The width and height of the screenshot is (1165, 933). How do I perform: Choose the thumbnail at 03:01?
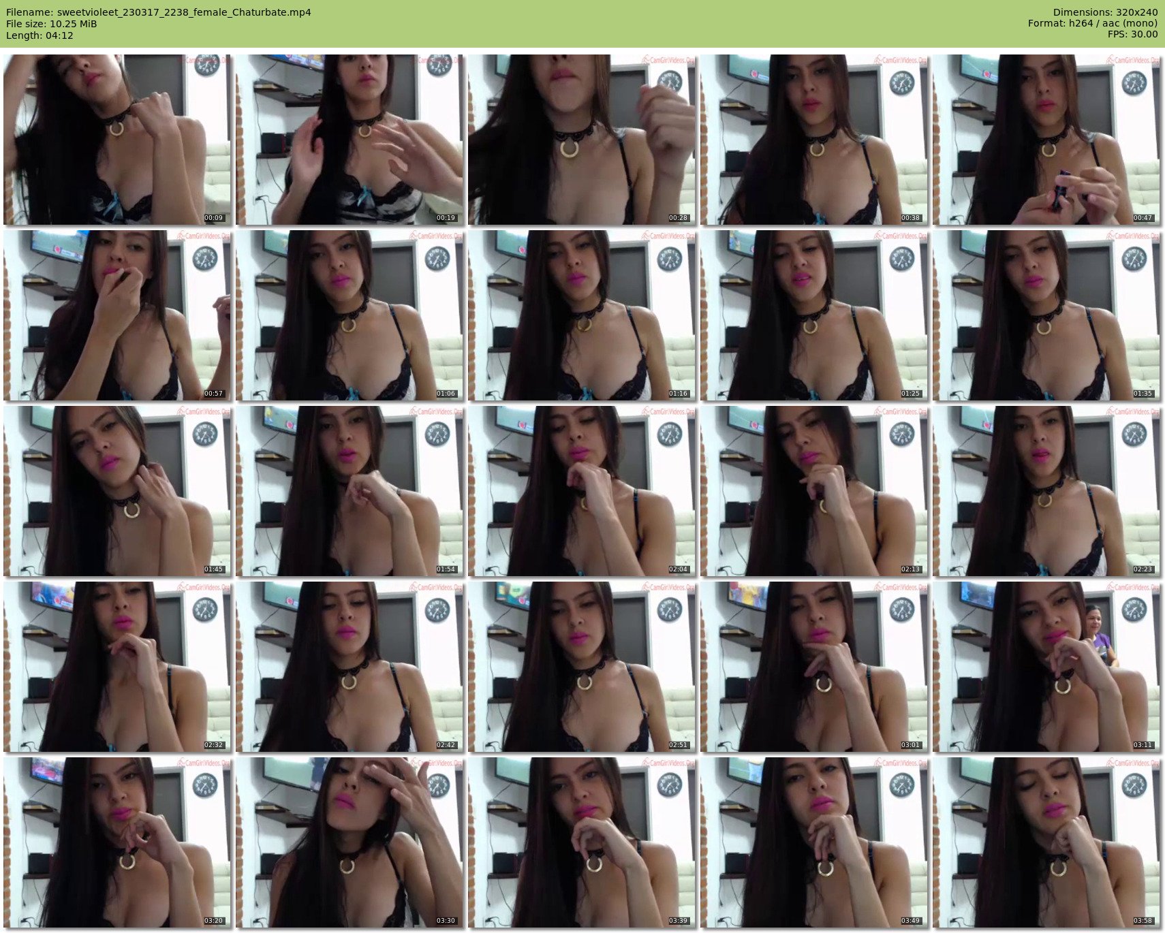[x=814, y=667]
